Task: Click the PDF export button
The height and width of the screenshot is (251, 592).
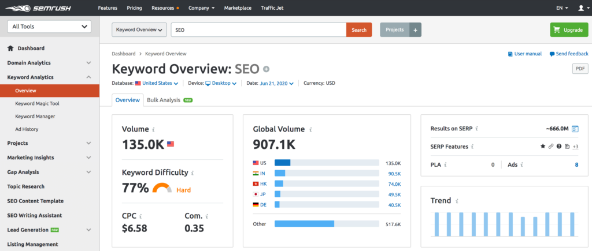Action: [x=580, y=69]
